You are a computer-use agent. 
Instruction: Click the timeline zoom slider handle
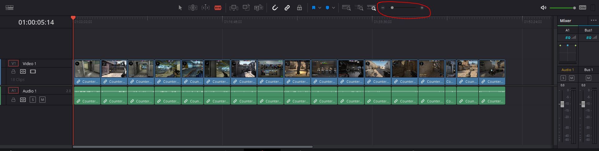(x=392, y=8)
